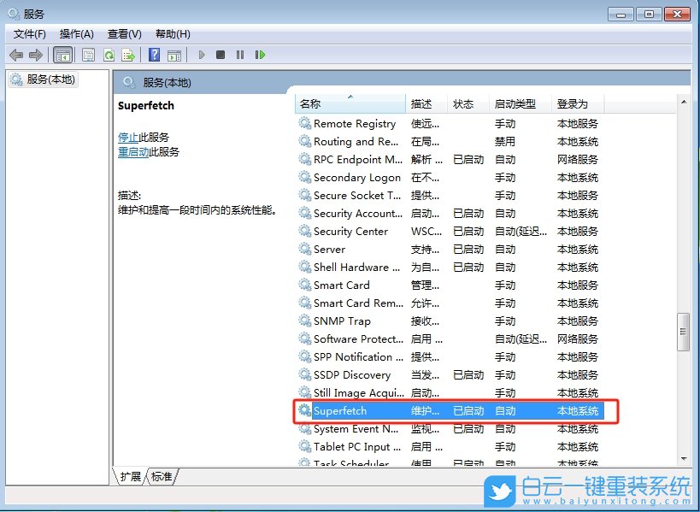700x512 pixels.
Task: Switch to the 扩展 (Extended) tab
Action: (129, 477)
